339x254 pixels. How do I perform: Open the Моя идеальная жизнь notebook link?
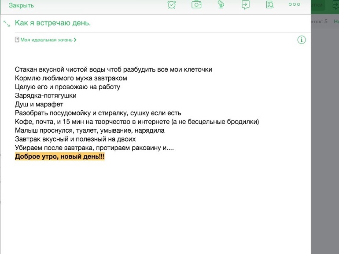click(46, 40)
